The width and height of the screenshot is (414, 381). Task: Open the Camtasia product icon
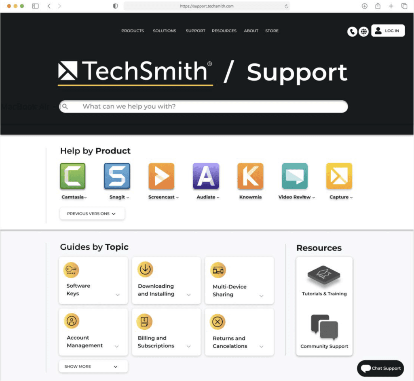click(73, 176)
